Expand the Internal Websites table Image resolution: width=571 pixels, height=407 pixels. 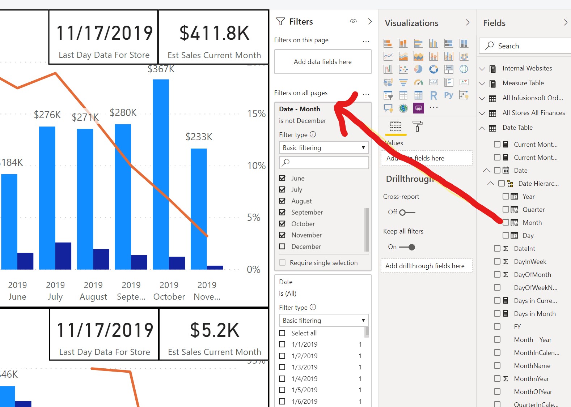click(x=482, y=69)
